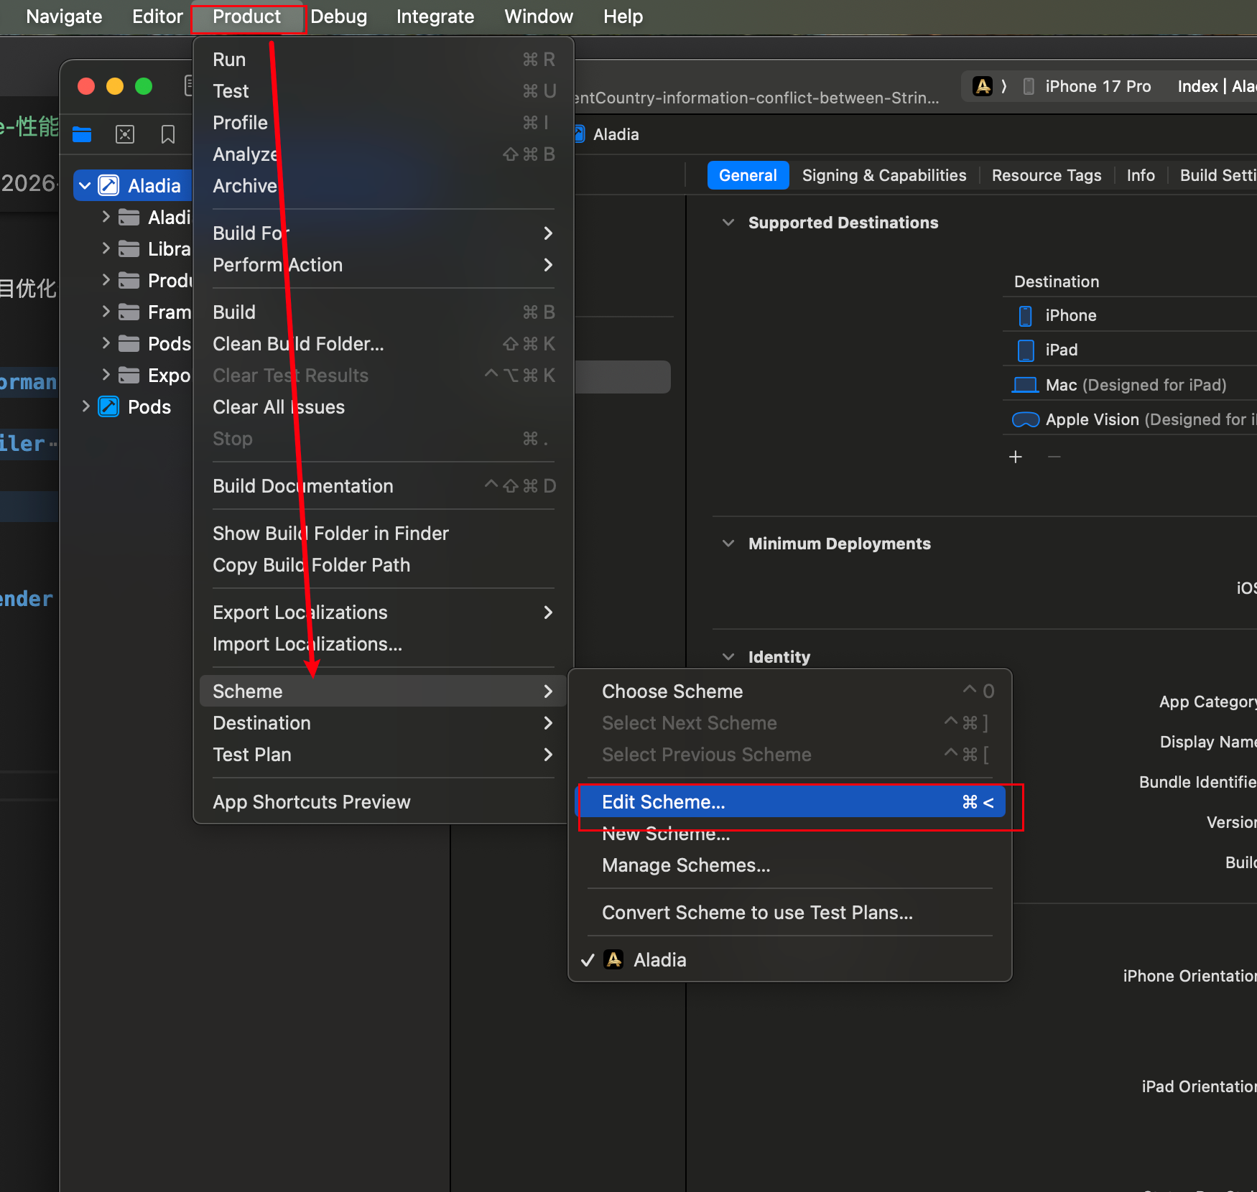This screenshot has width=1257, height=1192.
Task: Collapse the Minimum Deployments section
Action: 728,544
